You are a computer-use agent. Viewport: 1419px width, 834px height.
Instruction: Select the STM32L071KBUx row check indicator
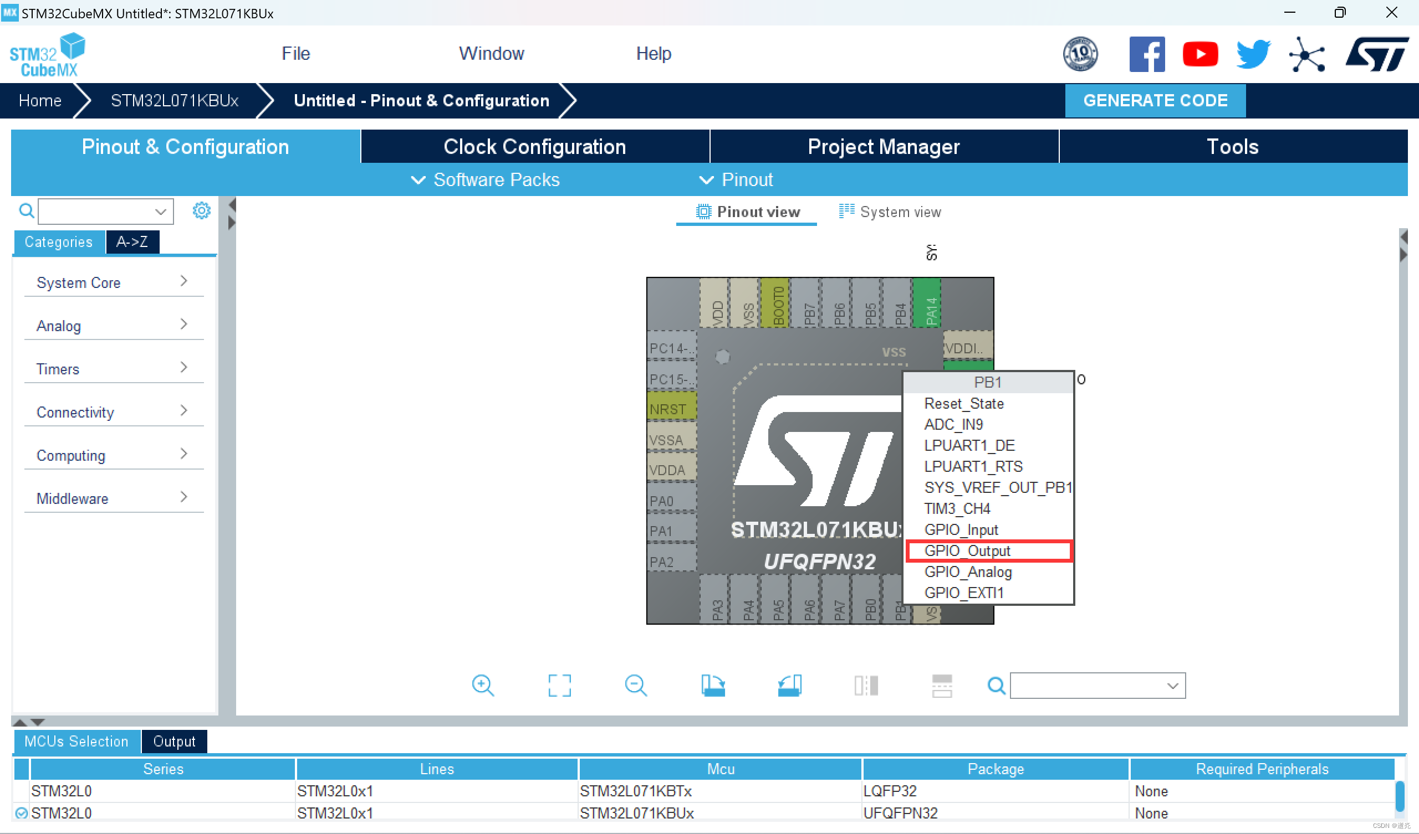[22, 813]
